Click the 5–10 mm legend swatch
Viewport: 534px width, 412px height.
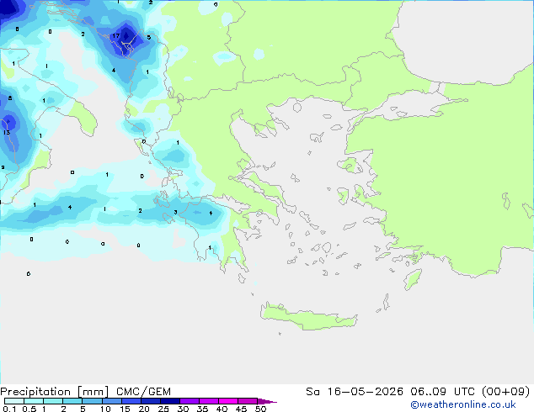coord(92,401)
